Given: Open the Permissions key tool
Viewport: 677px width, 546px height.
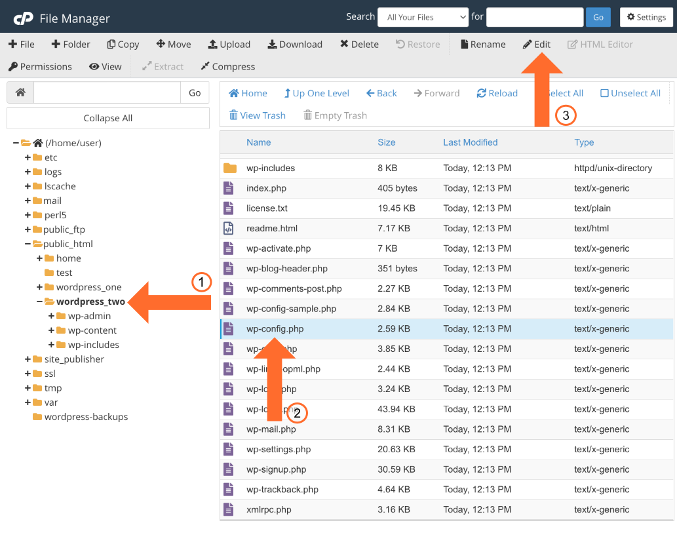Looking at the screenshot, I should [40, 67].
